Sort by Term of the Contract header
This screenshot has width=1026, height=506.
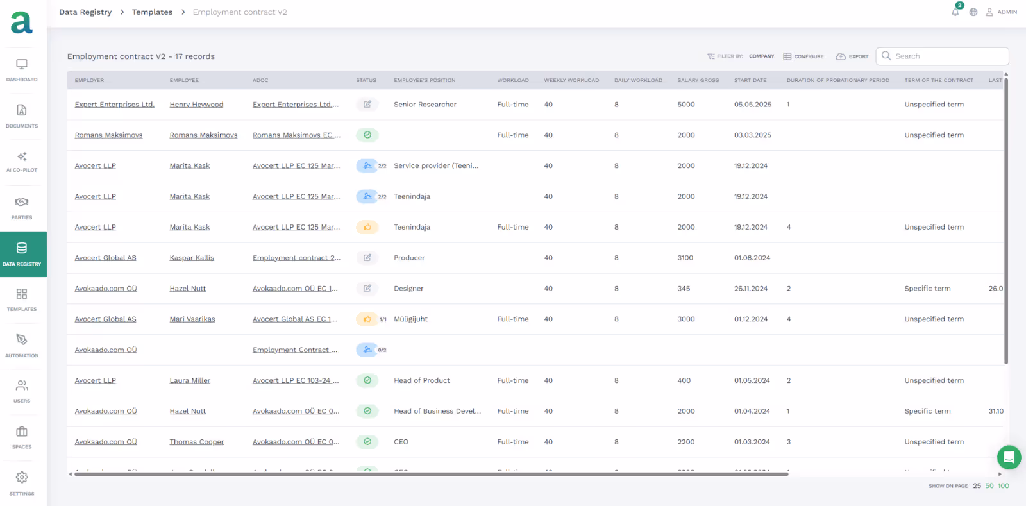939,80
